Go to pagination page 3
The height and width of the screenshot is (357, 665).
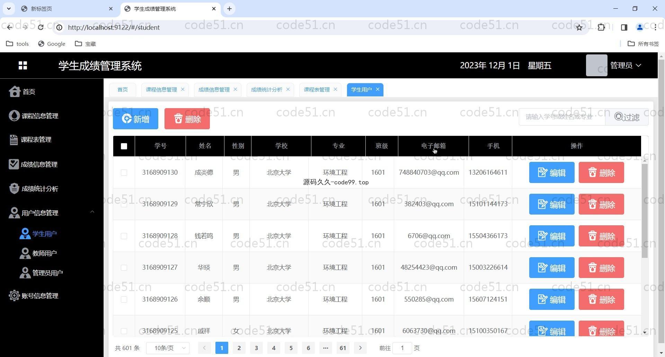pyautogui.click(x=256, y=348)
